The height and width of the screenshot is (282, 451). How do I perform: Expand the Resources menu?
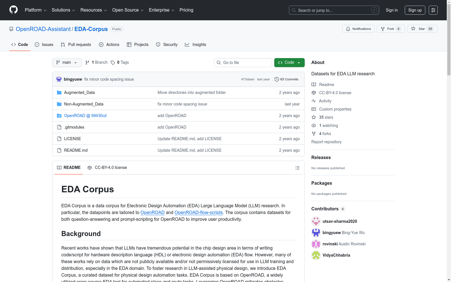[94, 10]
